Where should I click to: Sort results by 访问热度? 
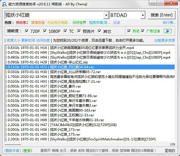pyautogui.click(x=43, y=40)
